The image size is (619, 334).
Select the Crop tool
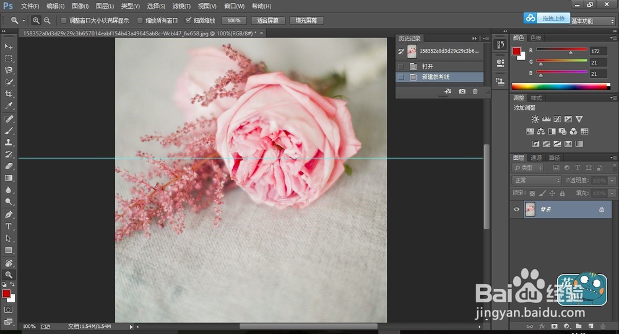(8, 94)
